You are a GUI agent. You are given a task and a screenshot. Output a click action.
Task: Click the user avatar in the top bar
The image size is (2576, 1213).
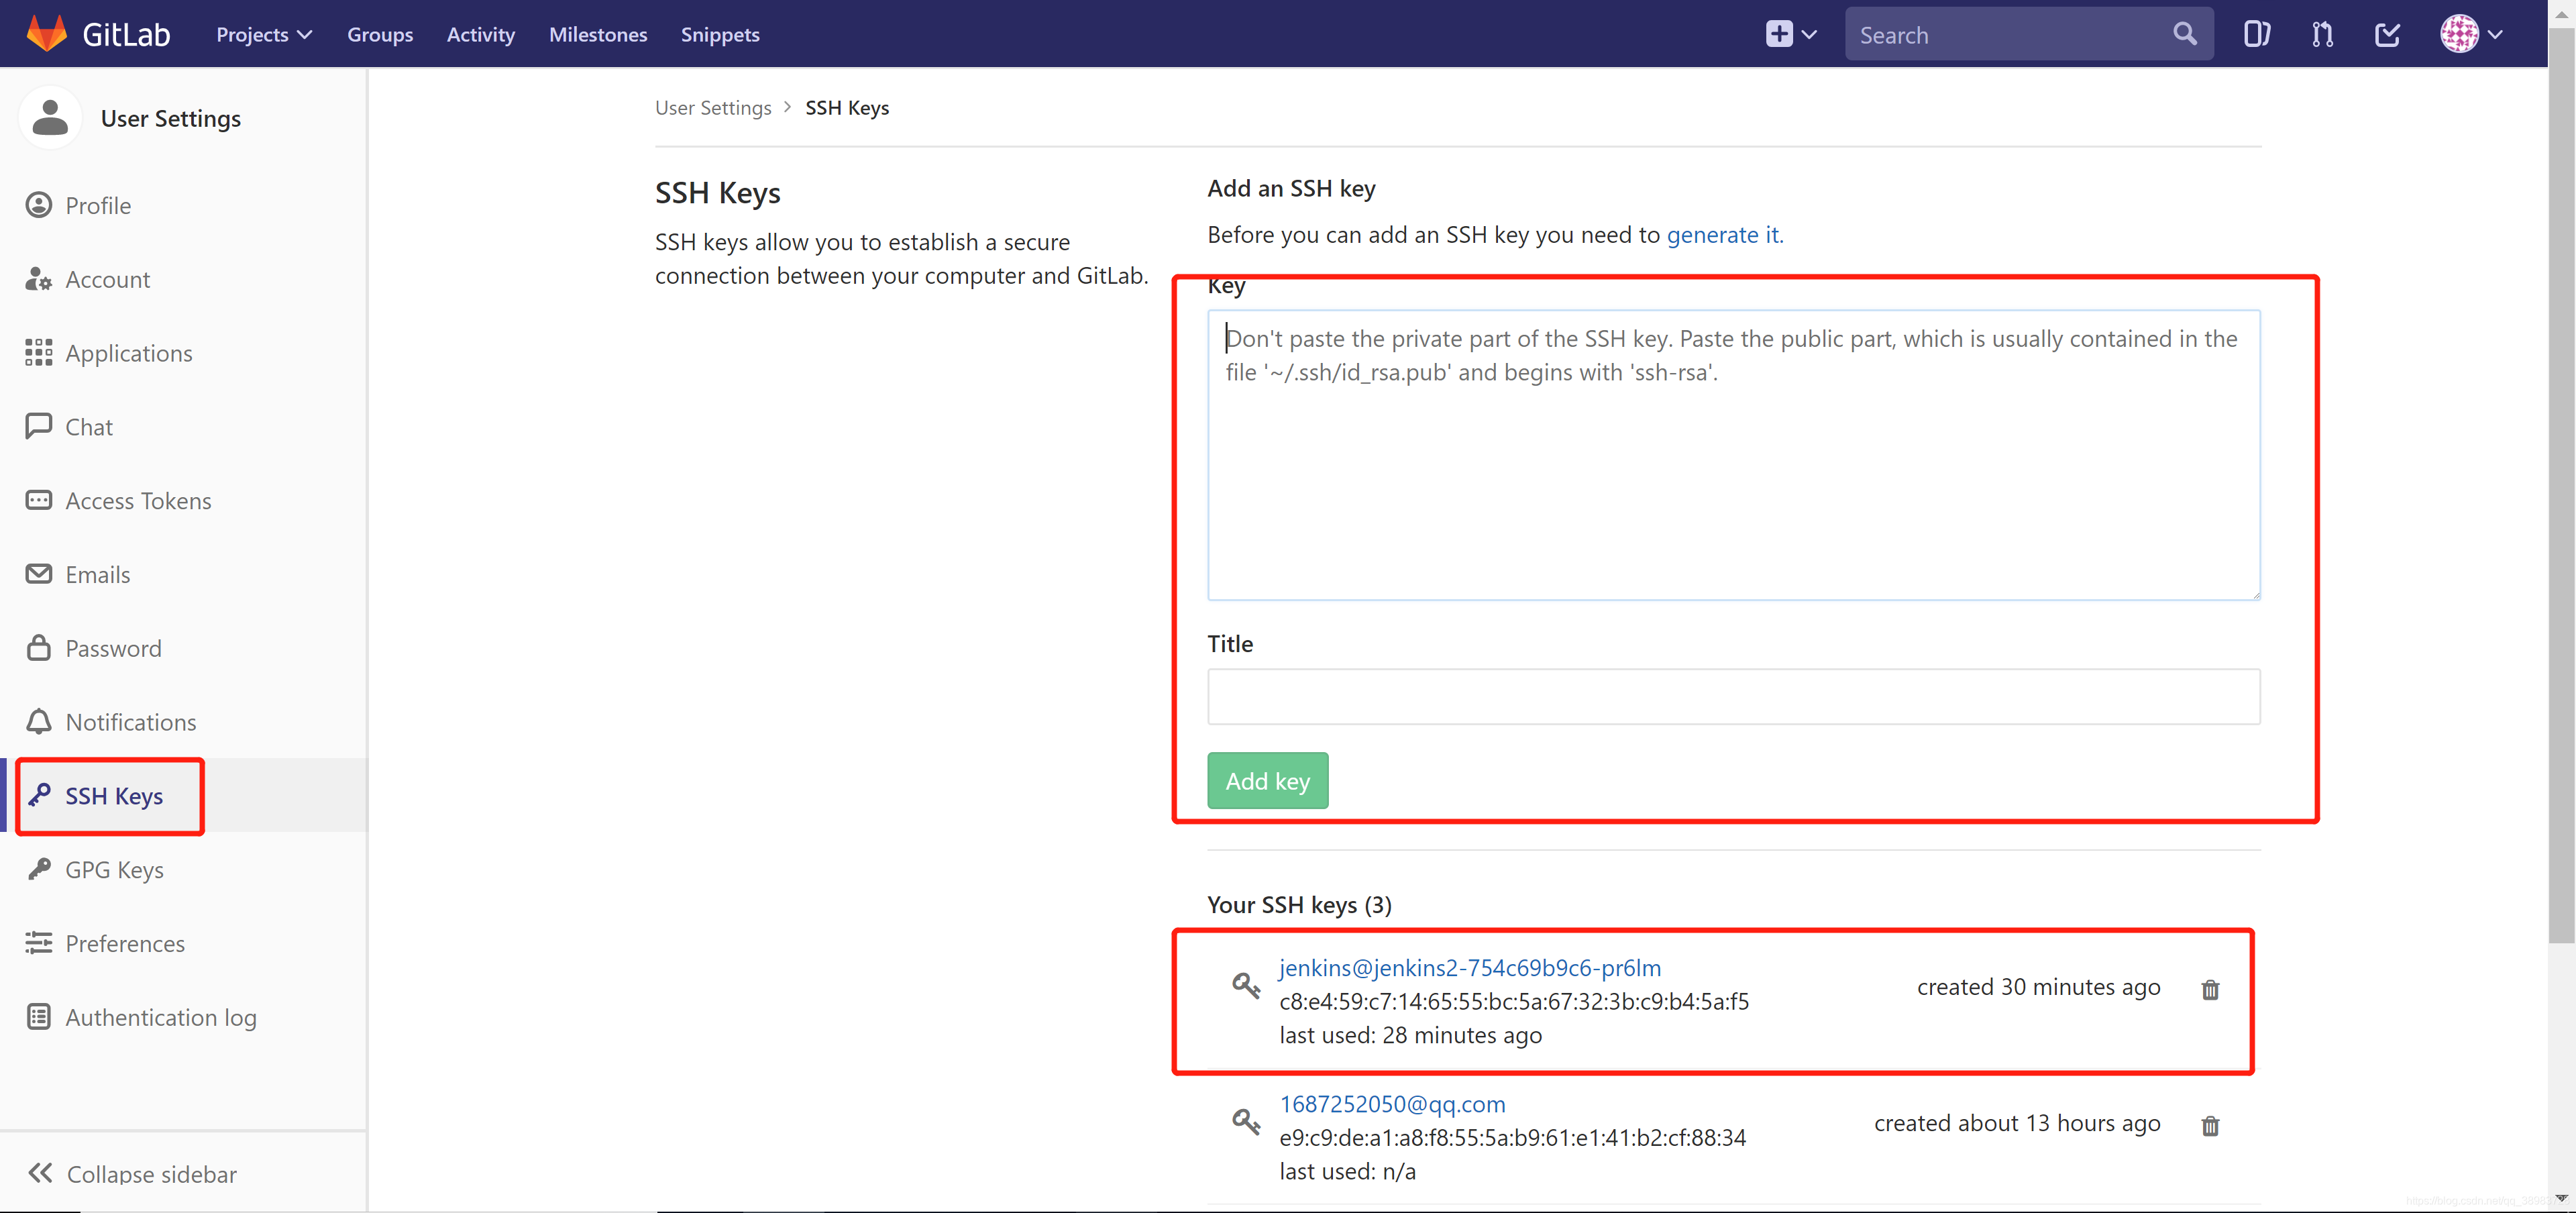click(x=2459, y=33)
